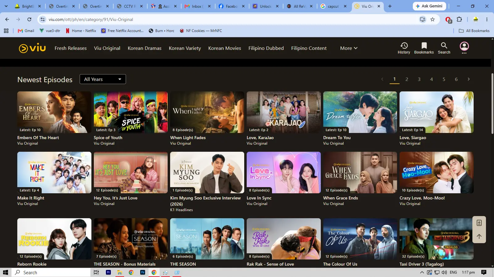
Task: Open the user profile avatar menu
Action: tap(464, 46)
